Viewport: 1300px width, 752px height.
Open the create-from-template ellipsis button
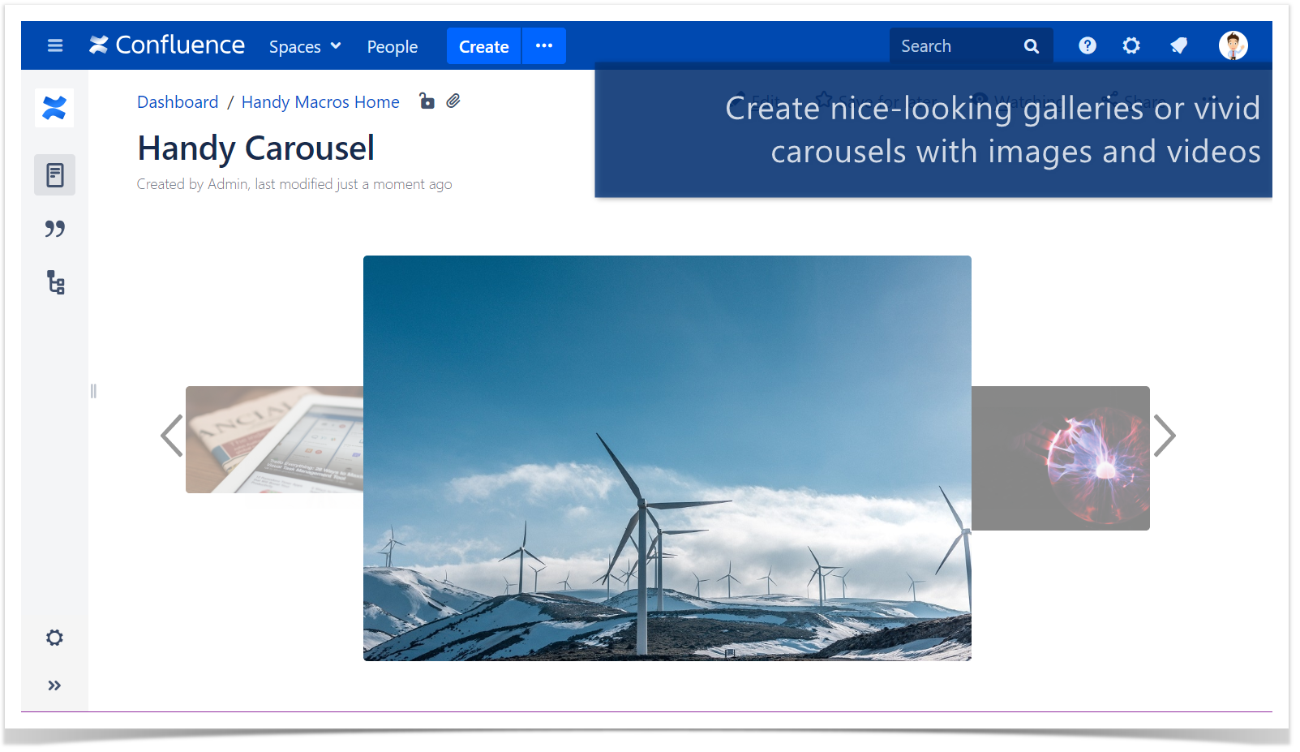544,46
